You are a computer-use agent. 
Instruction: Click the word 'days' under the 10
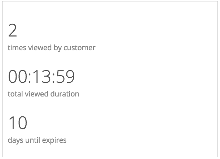point(15,140)
